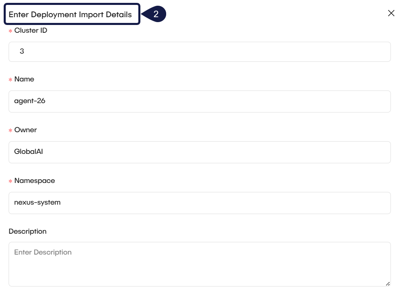Click the red asterisk beside the Name label
This screenshot has height=291, width=397.
(x=10, y=79)
